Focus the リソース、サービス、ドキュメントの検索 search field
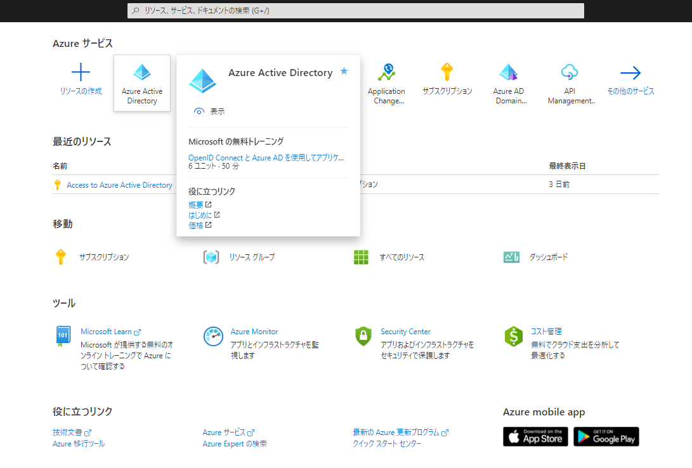692x468 pixels. [356, 11]
